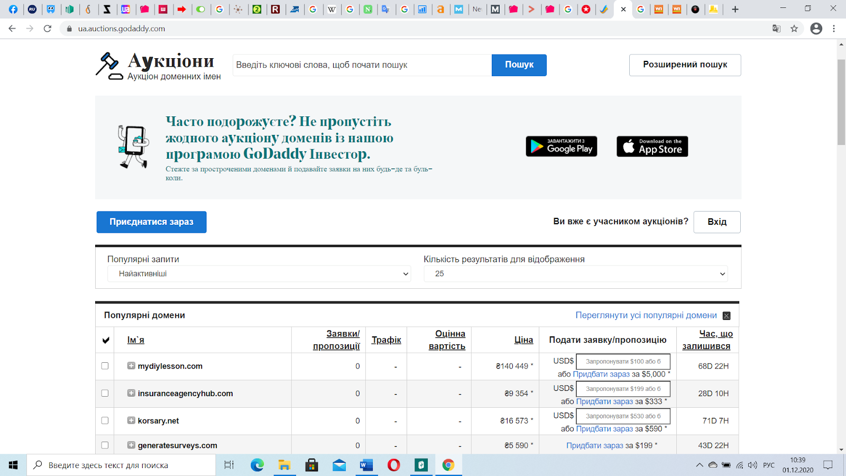Click the blue Пошук search button
Screen dimensions: 846x476
click(x=519, y=65)
